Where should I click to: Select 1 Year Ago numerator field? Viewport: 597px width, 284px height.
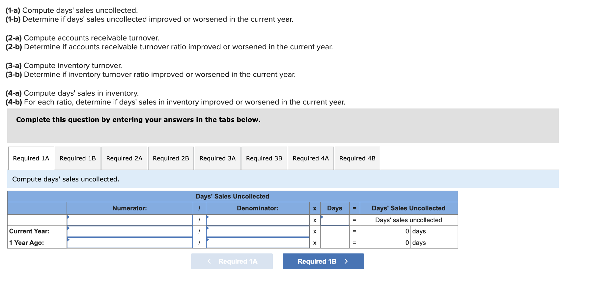point(130,243)
